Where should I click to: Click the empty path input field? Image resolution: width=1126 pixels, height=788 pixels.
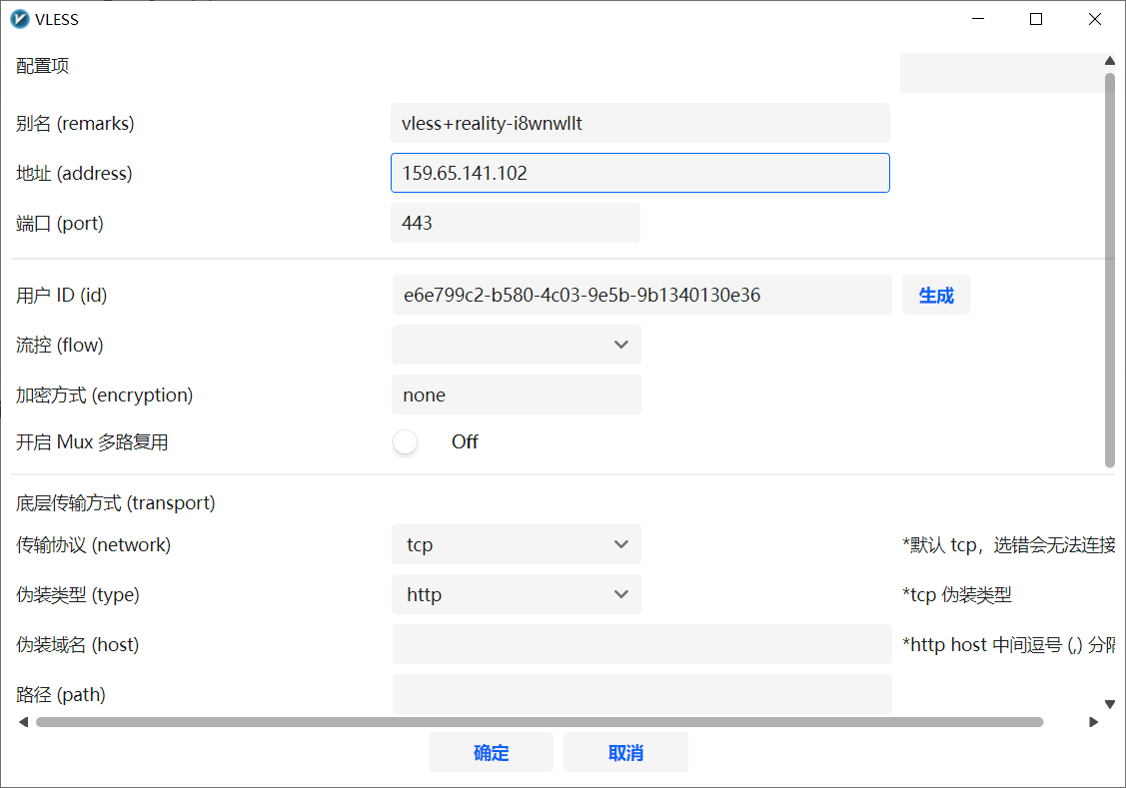tap(641, 694)
